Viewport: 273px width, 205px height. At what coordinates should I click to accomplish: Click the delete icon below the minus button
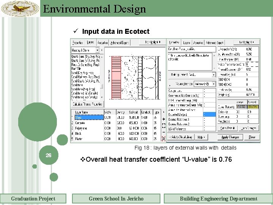point(163,139)
